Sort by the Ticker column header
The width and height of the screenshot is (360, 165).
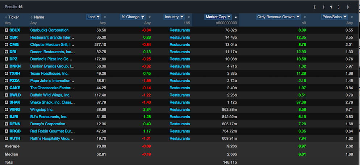[x=12, y=17]
